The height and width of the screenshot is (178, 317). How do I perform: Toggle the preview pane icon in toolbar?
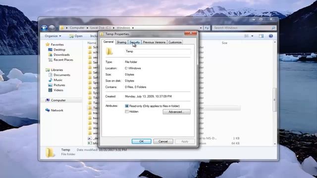(x=261, y=36)
